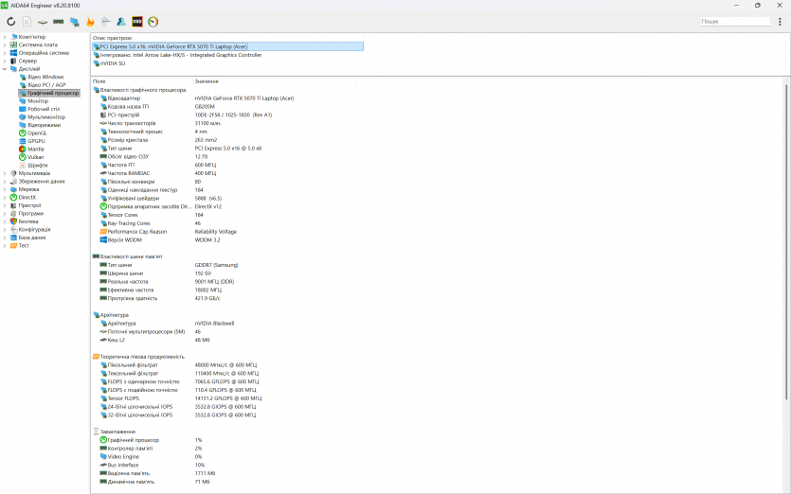Select OpenGL in the Display tree

pyautogui.click(x=37, y=133)
